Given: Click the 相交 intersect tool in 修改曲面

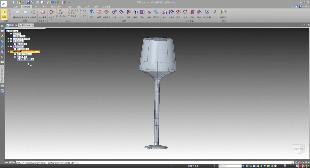Looking at the screenshot, I should 164,14.
